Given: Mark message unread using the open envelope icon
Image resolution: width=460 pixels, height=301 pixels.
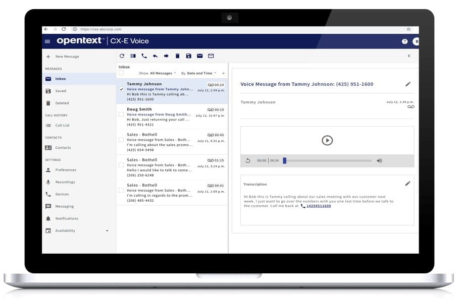Looking at the screenshot, I should (211, 56).
